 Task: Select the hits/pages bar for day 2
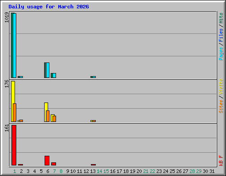pos(20,77)
